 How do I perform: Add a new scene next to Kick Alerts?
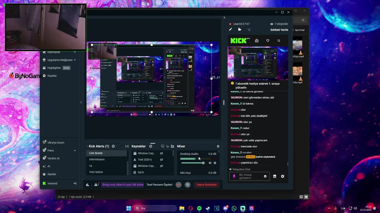click(113, 146)
